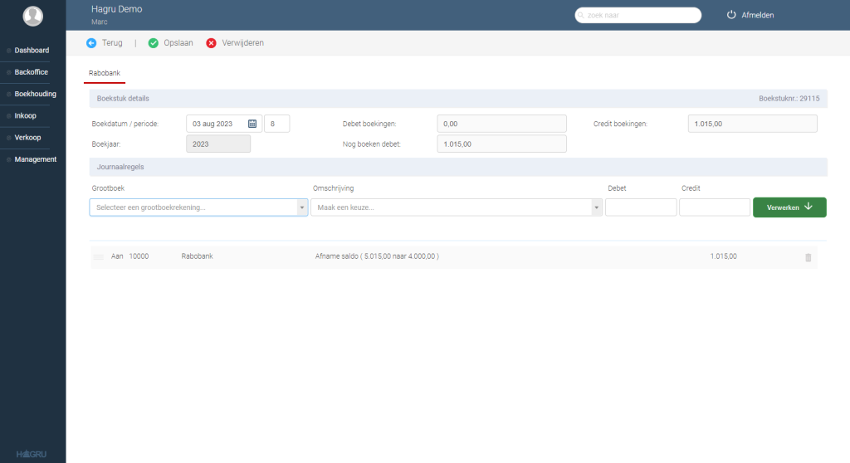Click the Debet amount input field
The height and width of the screenshot is (463, 850).
(x=641, y=207)
